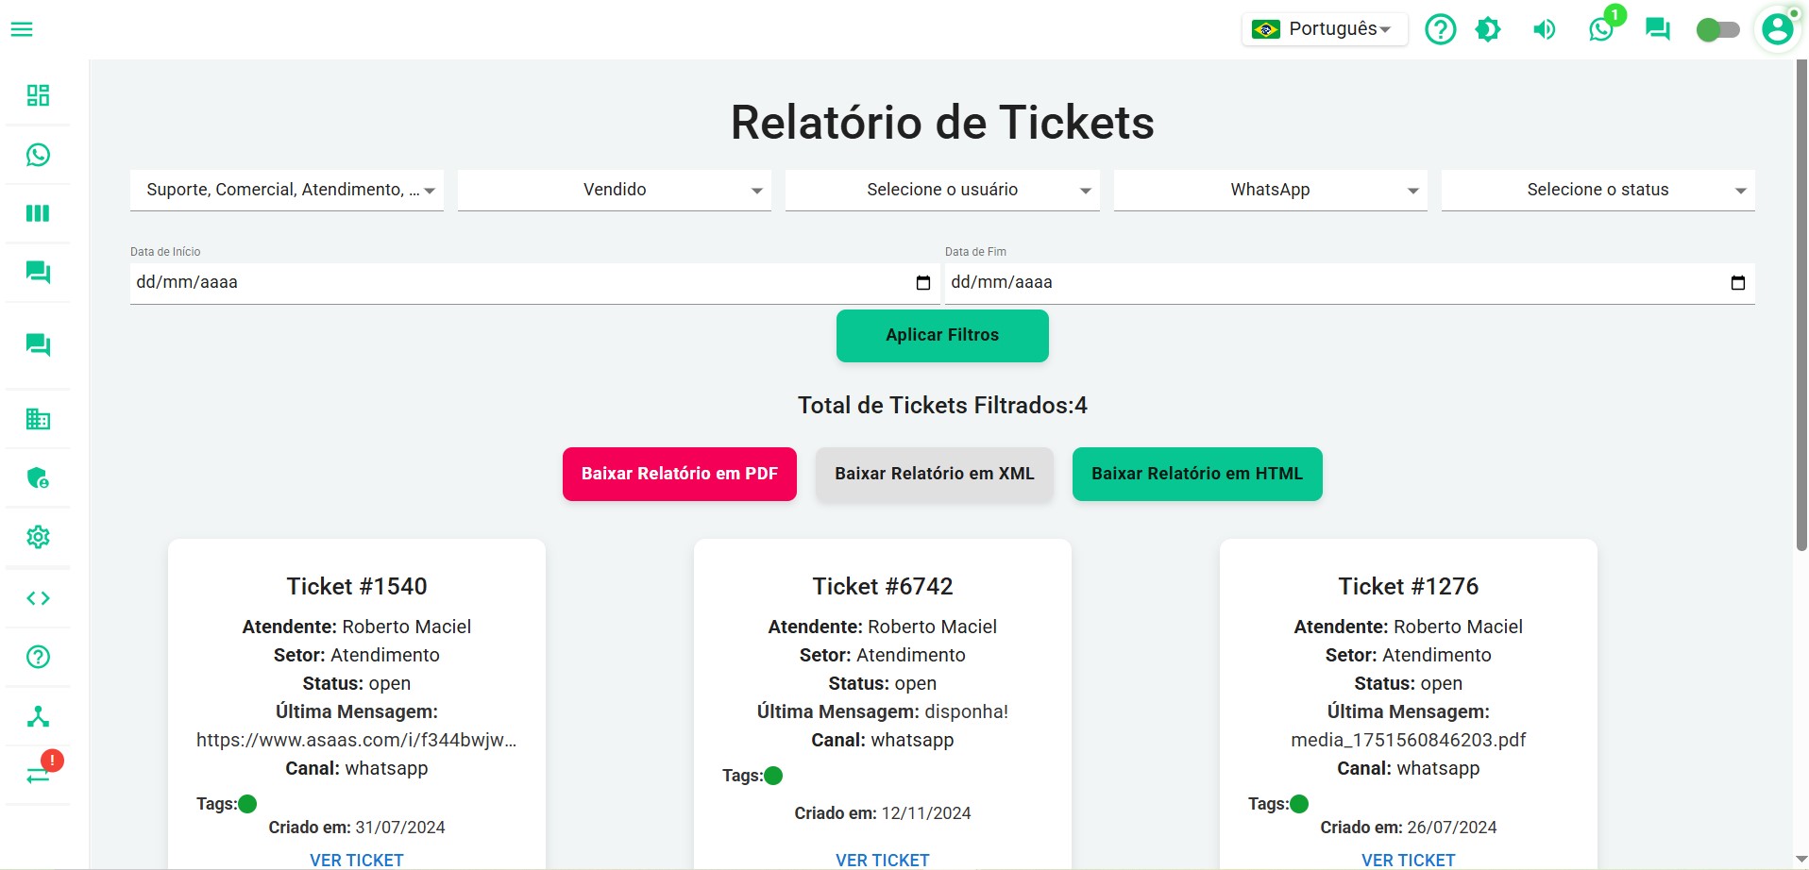Image resolution: width=1809 pixels, height=870 pixels.
Task: Toggle the dark mode brightness icon
Action: (x=1488, y=29)
